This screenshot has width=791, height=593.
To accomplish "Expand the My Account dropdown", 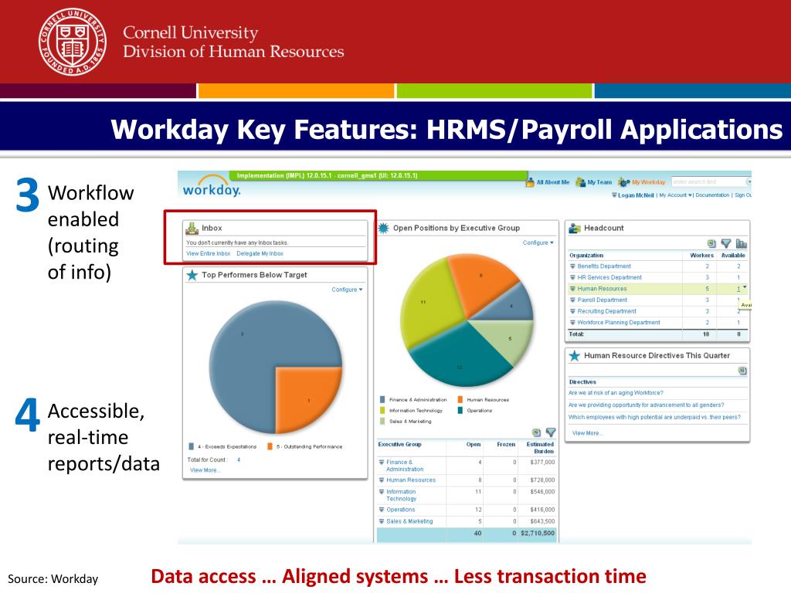I will 675,195.
